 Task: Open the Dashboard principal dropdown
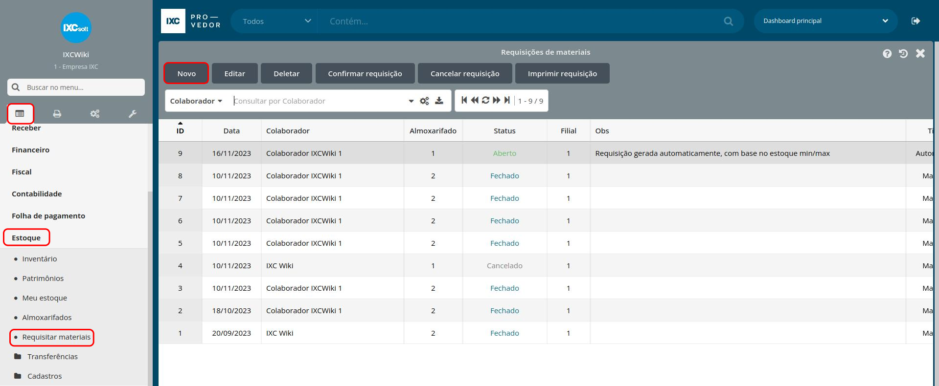tap(825, 21)
